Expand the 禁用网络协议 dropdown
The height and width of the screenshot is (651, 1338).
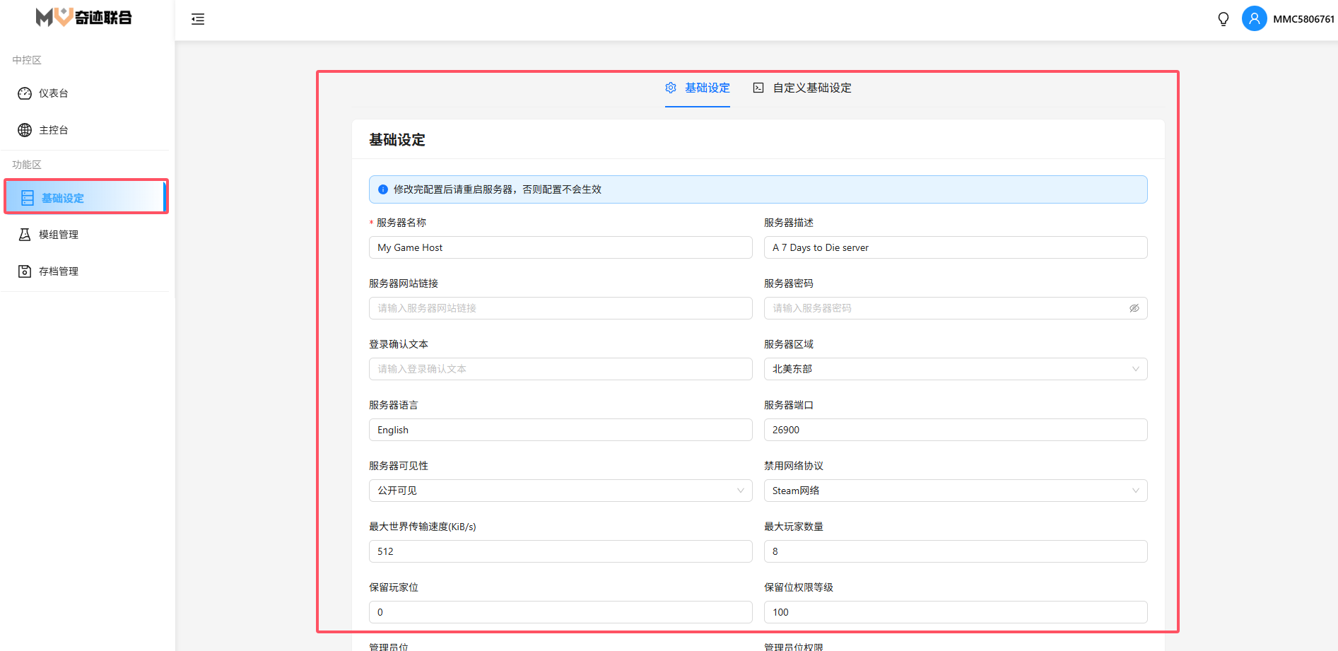pos(955,491)
